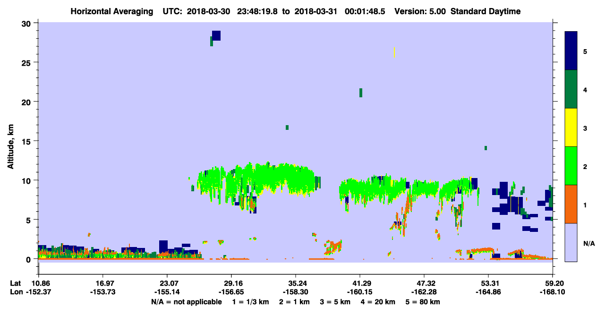Click legend text '1 = 1/3 km'
Image resolution: width=614 pixels, height=315 pixels.
coord(250,302)
